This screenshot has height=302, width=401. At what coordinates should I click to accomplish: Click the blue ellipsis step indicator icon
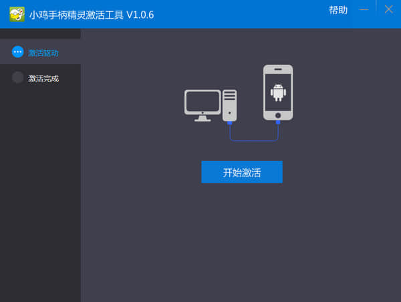(17, 52)
